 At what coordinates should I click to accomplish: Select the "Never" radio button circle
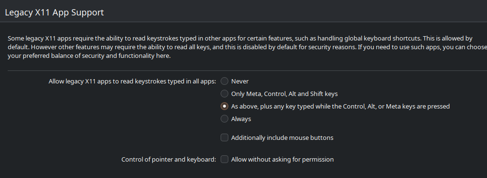[224, 81]
